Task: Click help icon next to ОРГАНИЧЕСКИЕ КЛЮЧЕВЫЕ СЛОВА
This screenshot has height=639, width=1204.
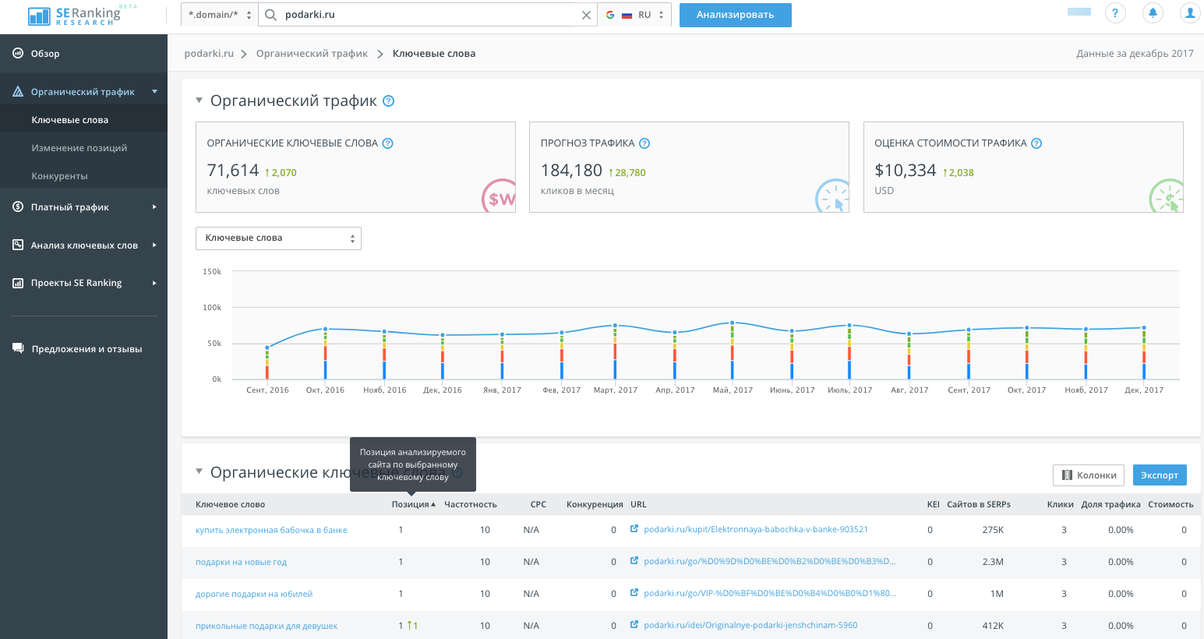Action: pyautogui.click(x=388, y=143)
